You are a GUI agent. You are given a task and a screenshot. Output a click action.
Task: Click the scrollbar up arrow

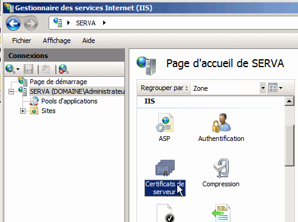click(290, 101)
